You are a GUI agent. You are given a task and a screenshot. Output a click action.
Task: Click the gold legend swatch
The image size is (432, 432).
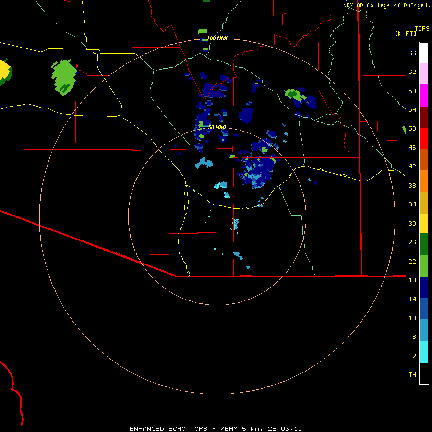click(424, 203)
